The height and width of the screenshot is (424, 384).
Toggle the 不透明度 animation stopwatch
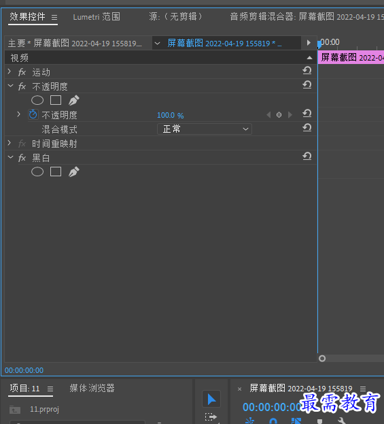tap(33, 114)
